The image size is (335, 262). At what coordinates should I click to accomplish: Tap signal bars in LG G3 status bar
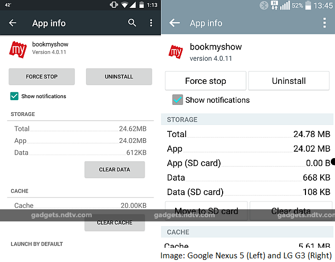(285, 5)
